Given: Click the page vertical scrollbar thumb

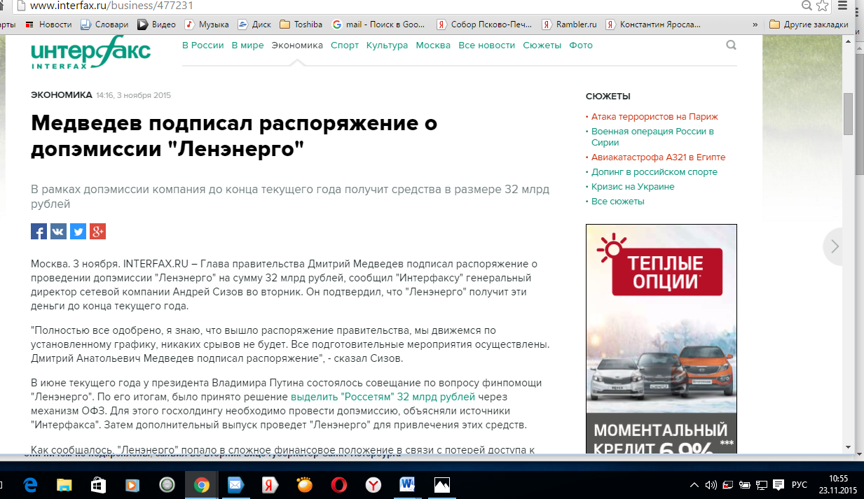Looking at the screenshot, I should (x=847, y=113).
